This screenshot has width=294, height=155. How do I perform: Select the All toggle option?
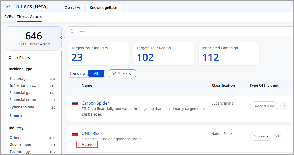coord(96,73)
